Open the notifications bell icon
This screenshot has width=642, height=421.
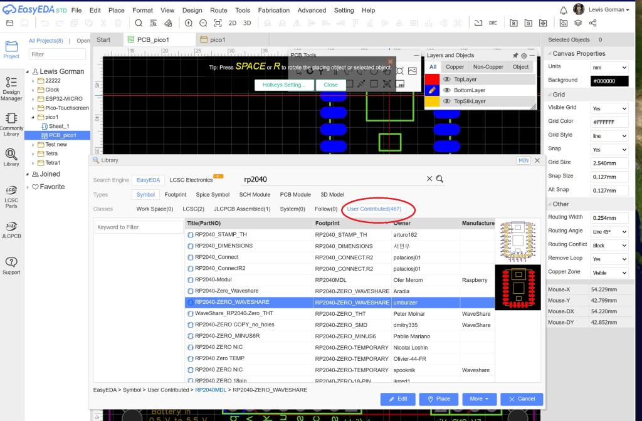(563, 10)
